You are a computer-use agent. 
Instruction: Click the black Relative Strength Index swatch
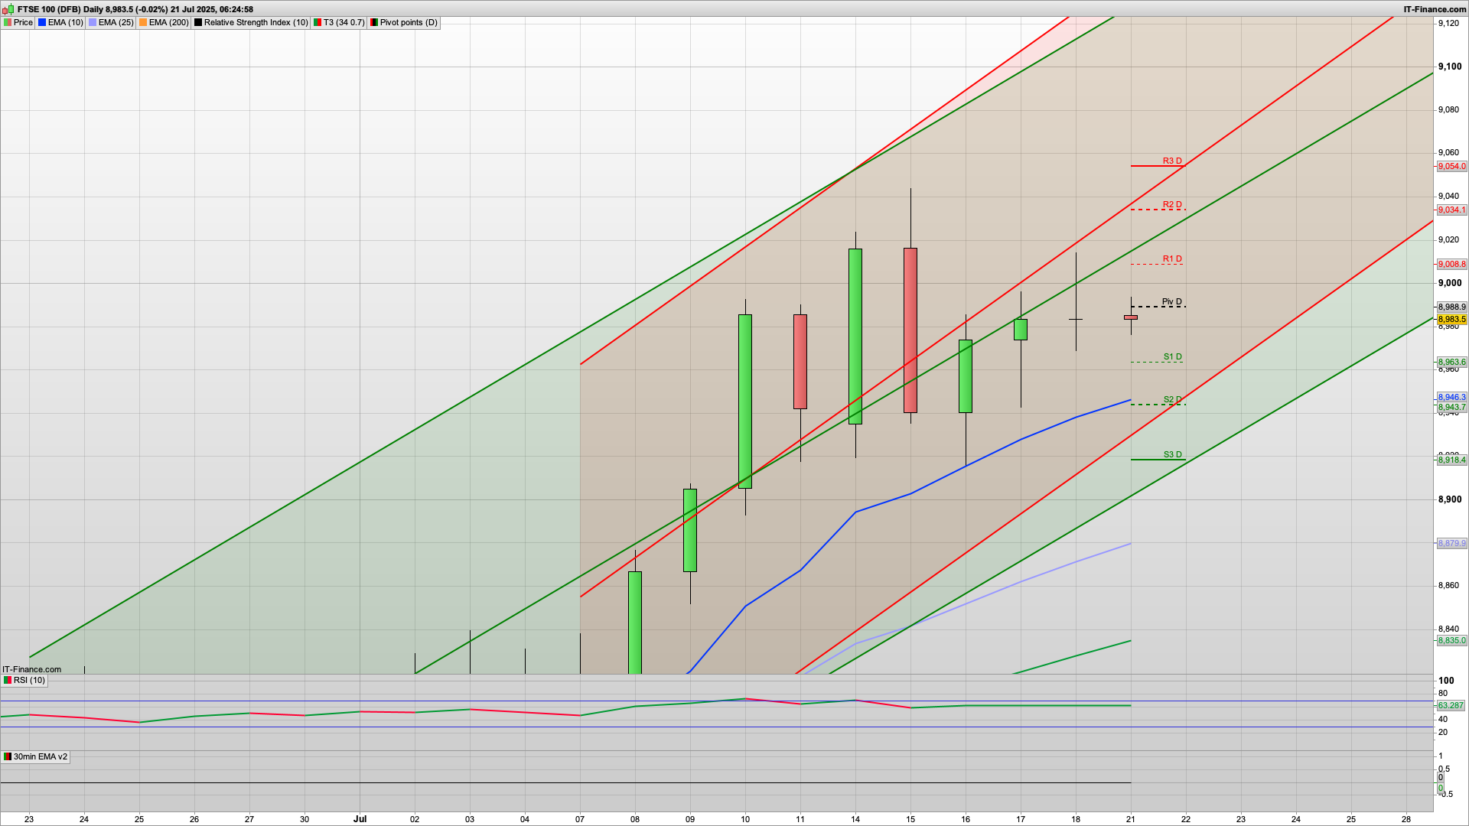click(198, 23)
